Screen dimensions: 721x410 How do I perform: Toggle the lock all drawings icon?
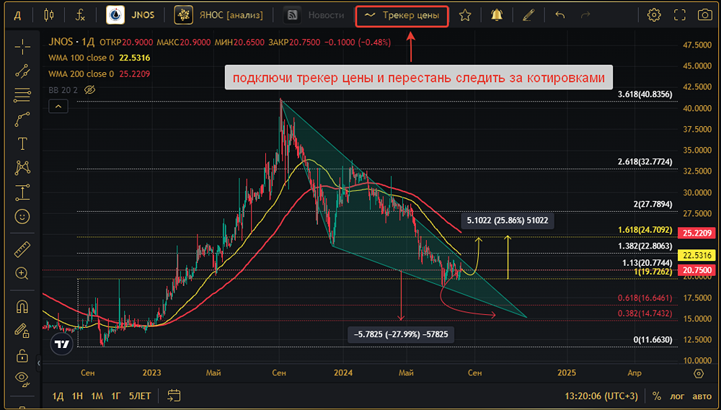click(22, 355)
